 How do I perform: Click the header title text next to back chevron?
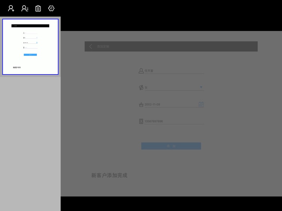[103, 46]
